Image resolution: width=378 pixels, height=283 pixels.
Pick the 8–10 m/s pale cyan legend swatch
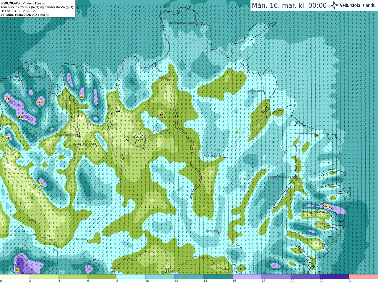pos(131,277)
